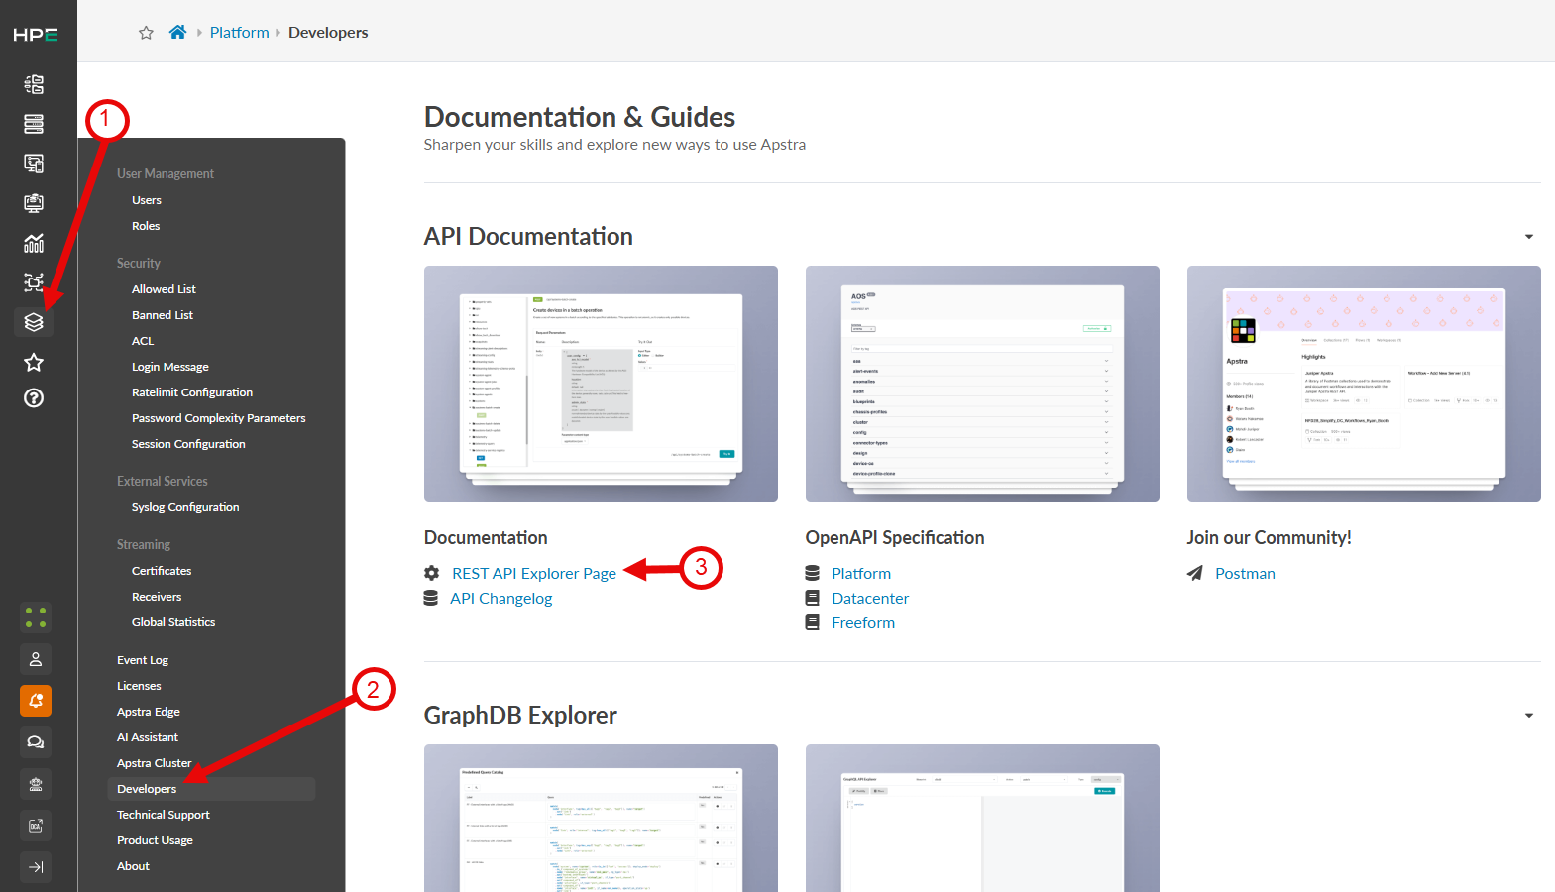Viewport: 1555px width, 892px height.
Task: Open the Event Log menu item
Action: tap(143, 660)
